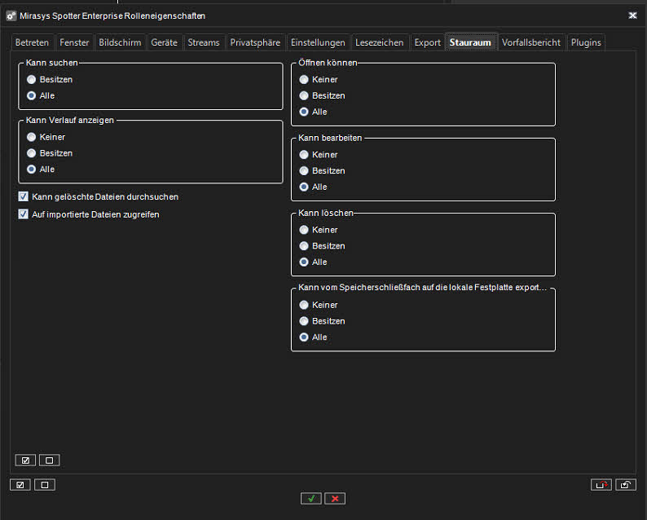This screenshot has height=520, width=647.
Task: Pick 'Besitzen' under Kann löschen
Action: [304, 245]
